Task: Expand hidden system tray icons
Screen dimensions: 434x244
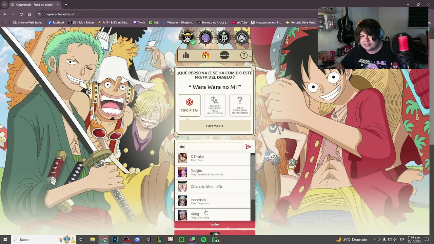Action: (374, 240)
